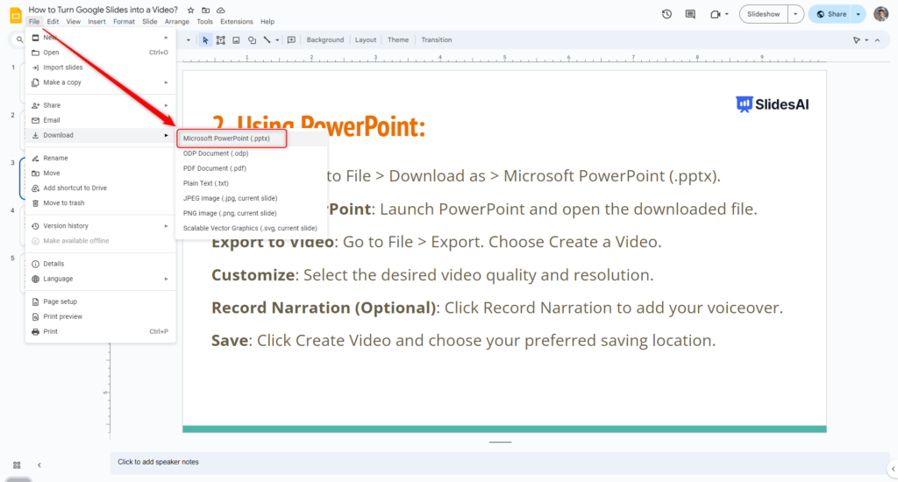Click the insert image toolbar icon
This screenshot has width=898, height=482.
pos(236,40)
